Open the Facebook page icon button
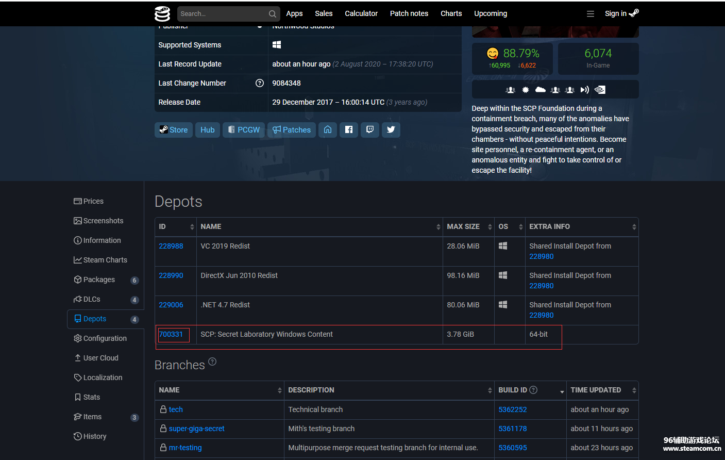Image resolution: width=725 pixels, height=460 pixels. [349, 130]
